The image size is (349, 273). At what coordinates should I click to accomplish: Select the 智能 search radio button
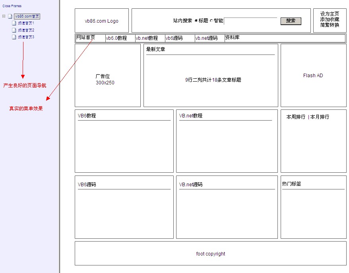point(211,21)
